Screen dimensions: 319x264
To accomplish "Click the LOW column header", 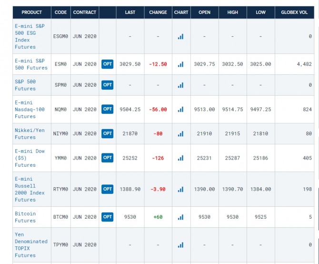I will point(260,12).
